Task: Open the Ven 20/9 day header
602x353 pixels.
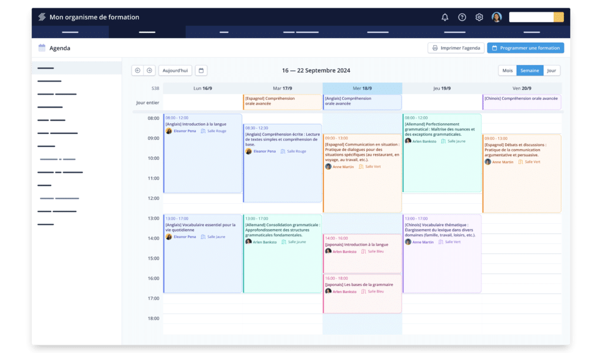Action: click(x=522, y=88)
